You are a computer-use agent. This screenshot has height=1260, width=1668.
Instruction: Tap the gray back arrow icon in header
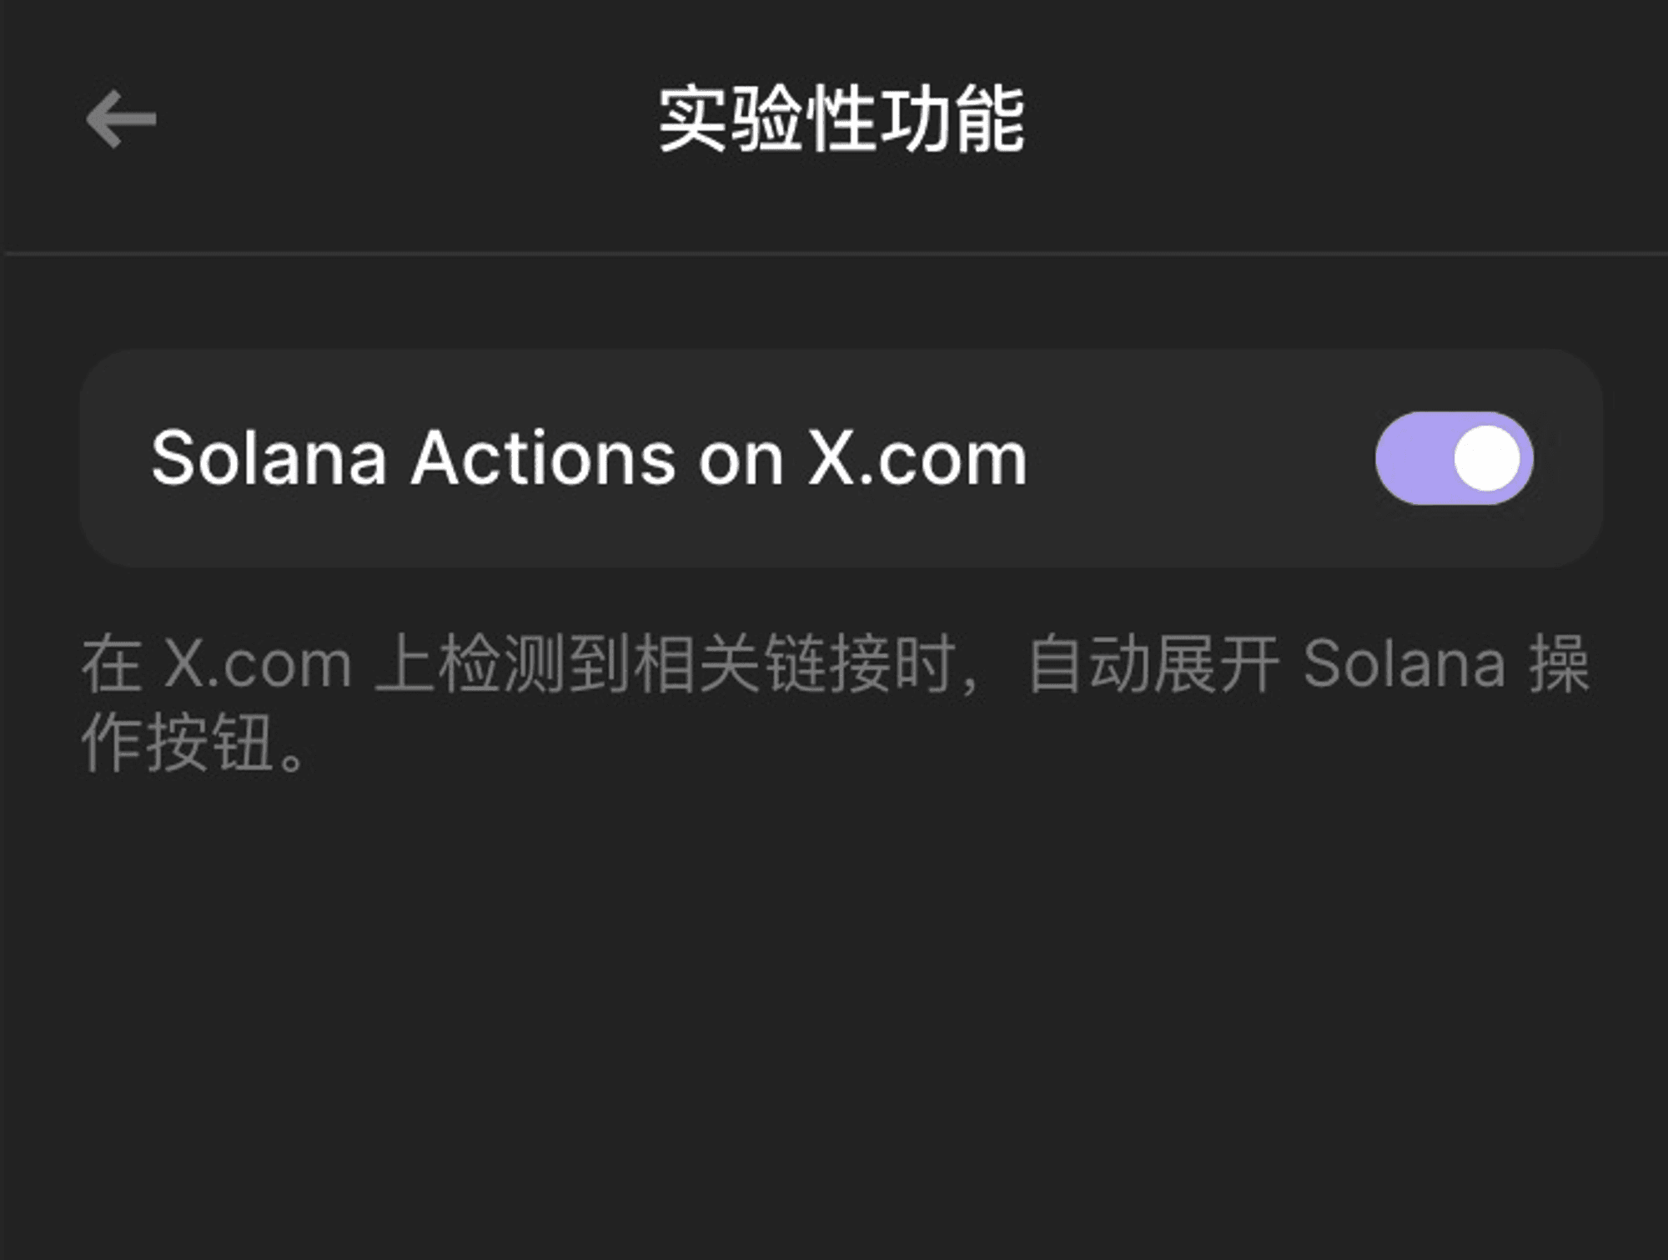[x=121, y=119]
